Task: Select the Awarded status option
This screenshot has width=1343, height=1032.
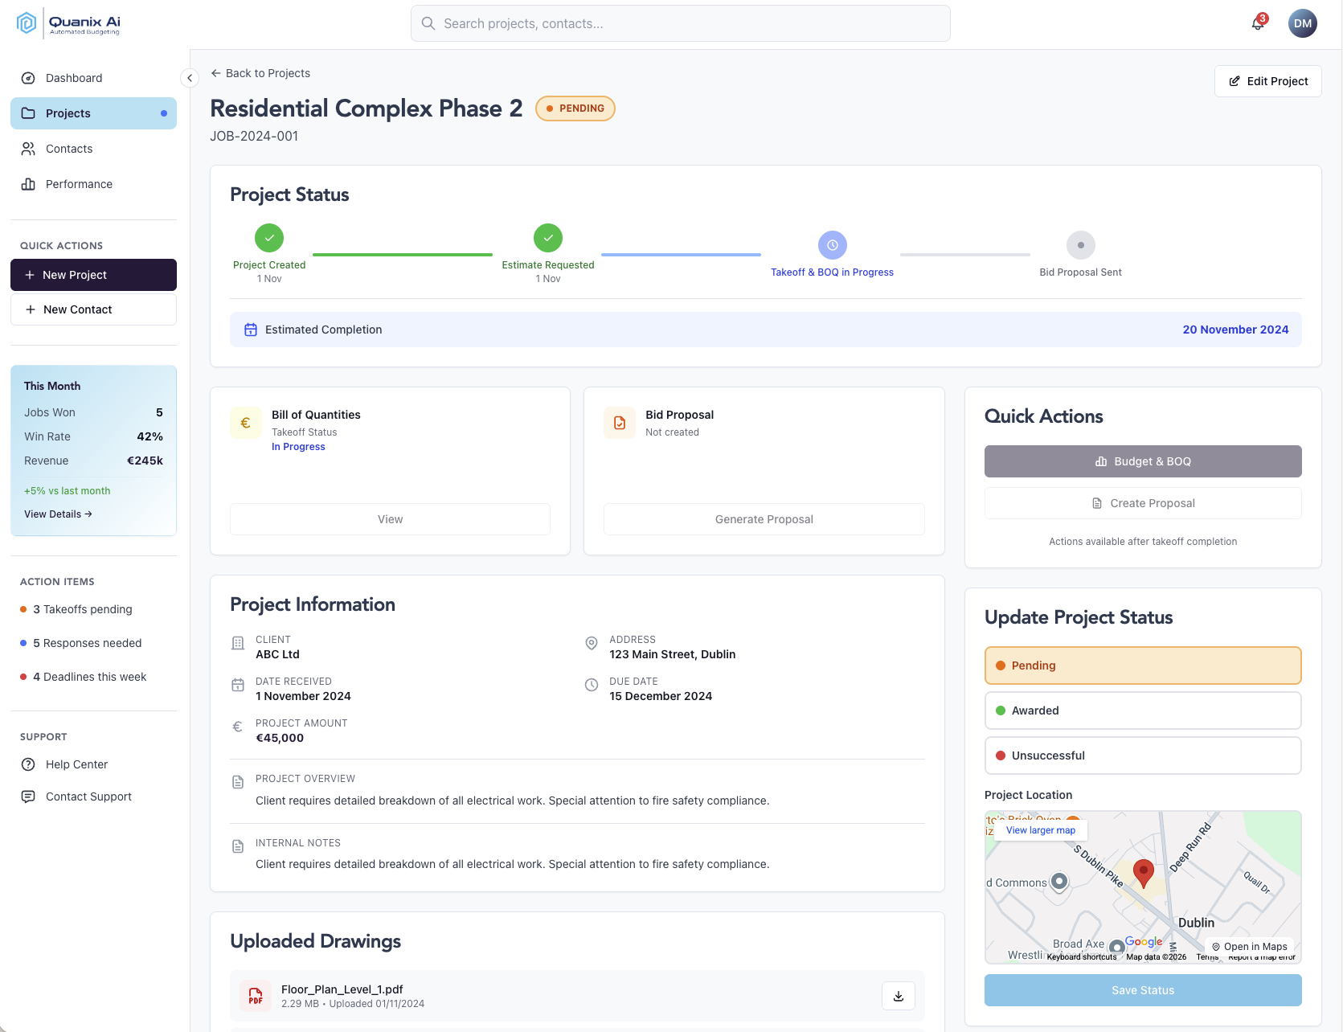Action: 1142,711
